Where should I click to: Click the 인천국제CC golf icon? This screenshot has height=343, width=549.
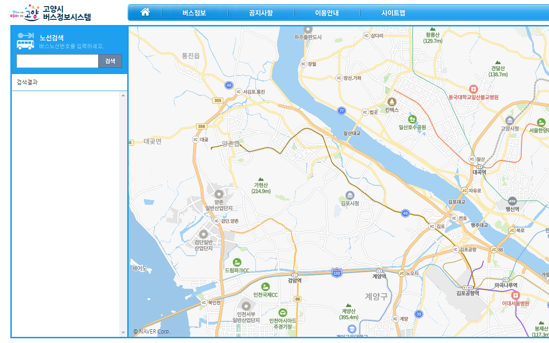coord(265,286)
